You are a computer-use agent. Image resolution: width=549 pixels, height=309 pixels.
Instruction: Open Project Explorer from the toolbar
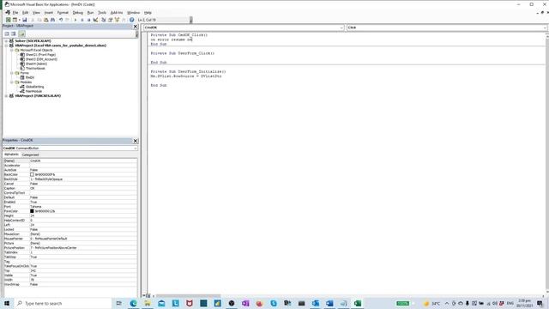point(104,20)
